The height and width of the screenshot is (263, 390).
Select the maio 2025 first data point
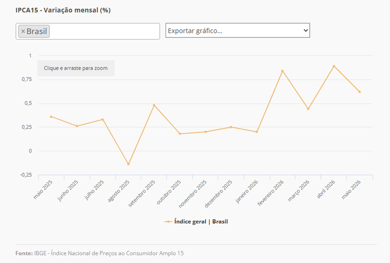pos(51,117)
